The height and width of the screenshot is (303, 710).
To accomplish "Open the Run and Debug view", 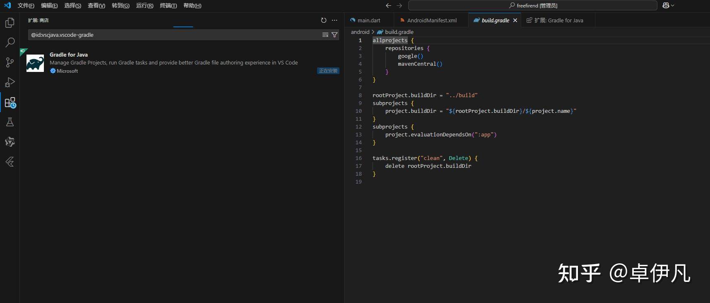I will (10, 82).
